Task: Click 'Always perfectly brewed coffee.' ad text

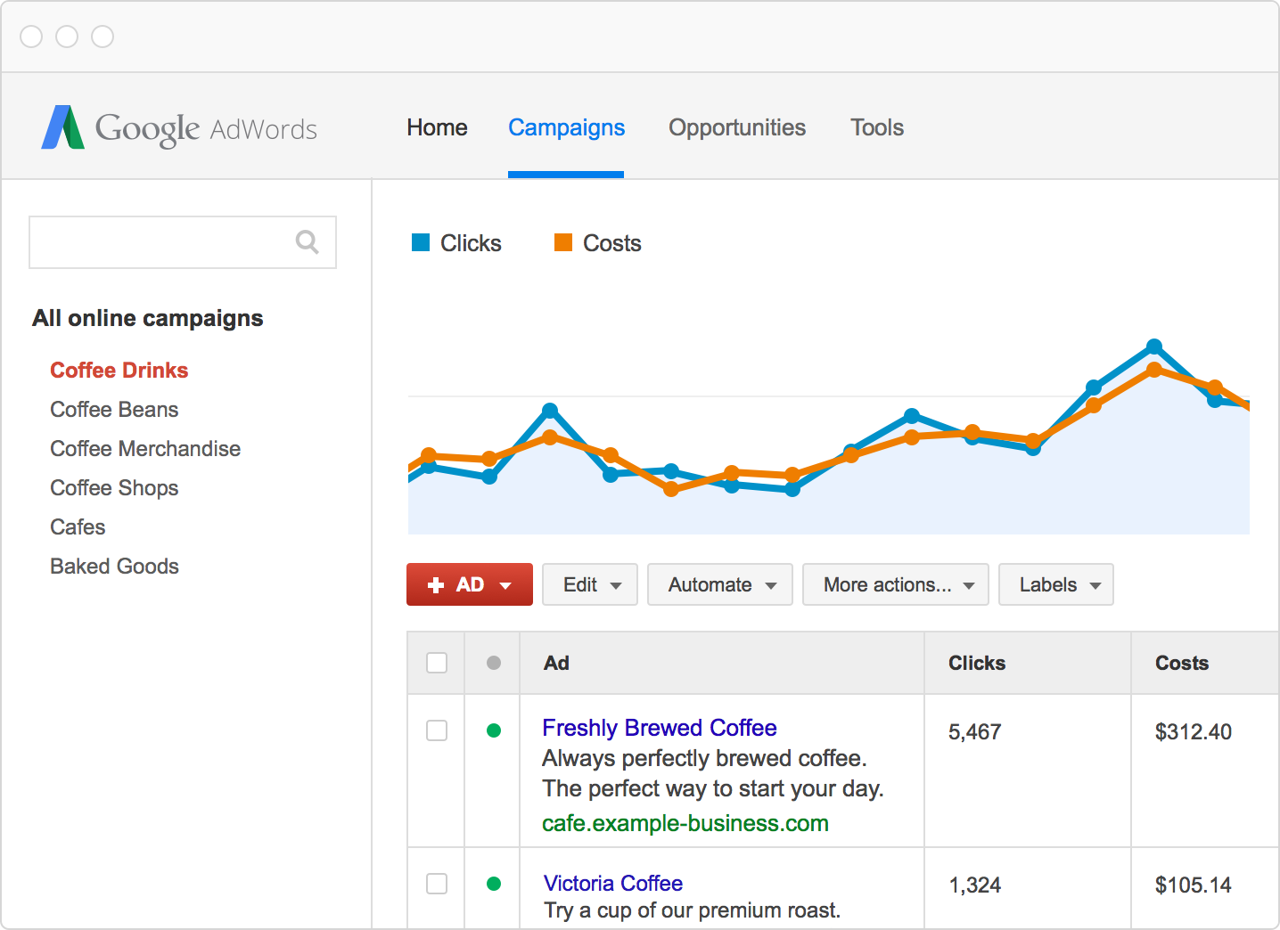Action: pos(704,758)
